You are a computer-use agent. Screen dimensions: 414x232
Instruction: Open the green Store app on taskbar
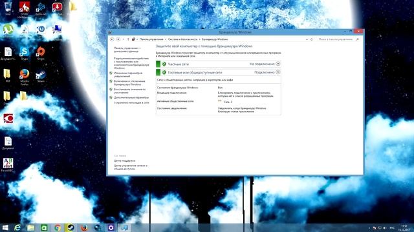click(44, 227)
